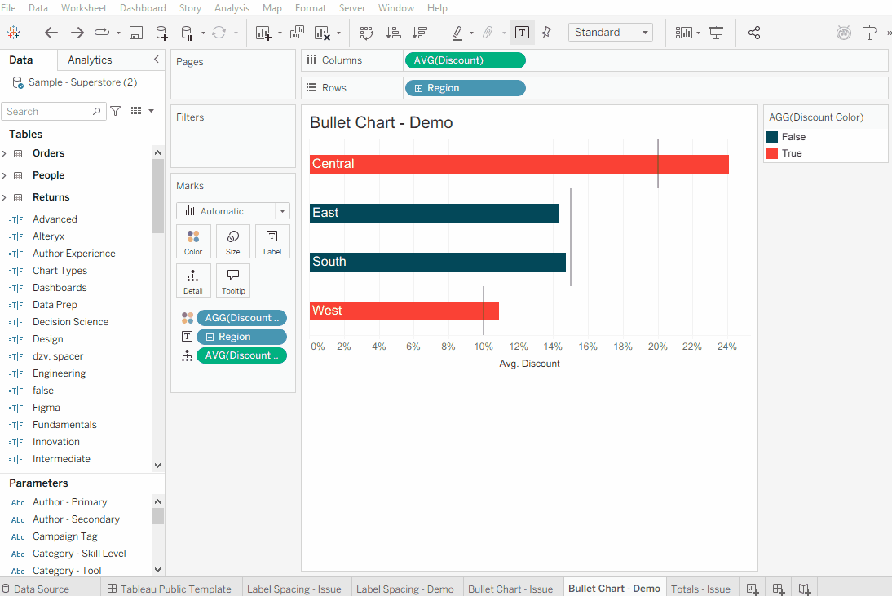Click the Swap rows and columns icon
This screenshot has width=892, height=596.
click(366, 33)
